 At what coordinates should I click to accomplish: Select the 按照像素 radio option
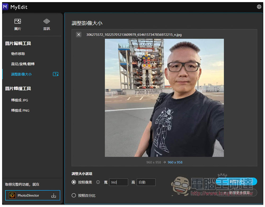74,182
